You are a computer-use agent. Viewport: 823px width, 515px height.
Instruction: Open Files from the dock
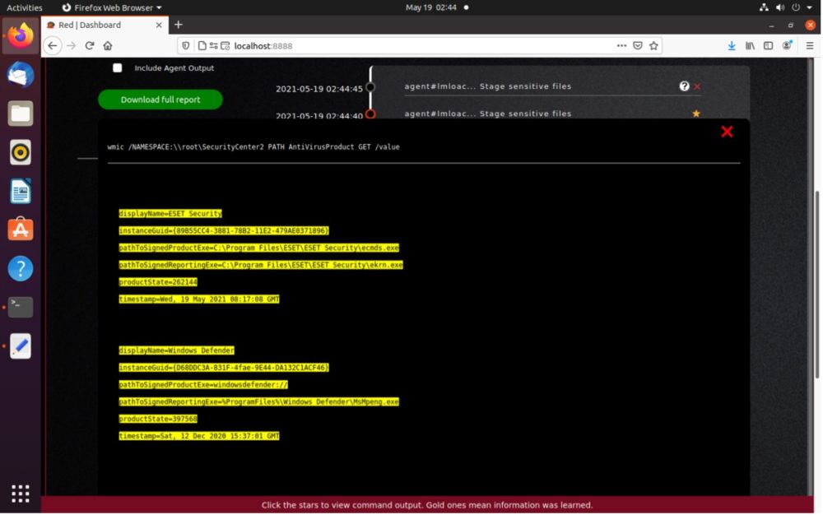tap(21, 114)
